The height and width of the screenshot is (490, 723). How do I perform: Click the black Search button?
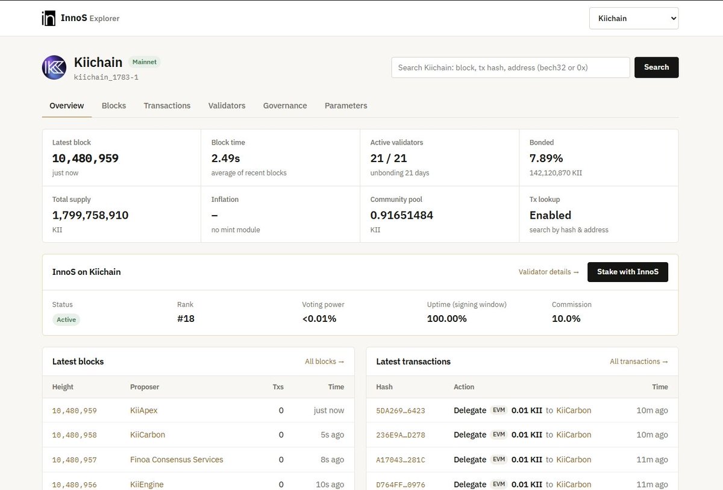656,68
